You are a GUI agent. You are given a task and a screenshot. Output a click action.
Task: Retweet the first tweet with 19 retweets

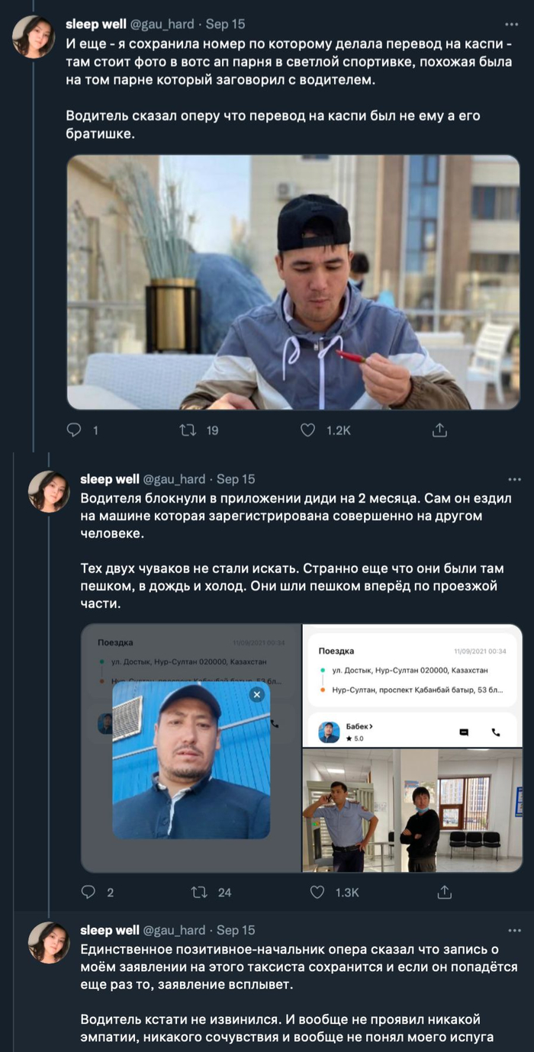187,430
